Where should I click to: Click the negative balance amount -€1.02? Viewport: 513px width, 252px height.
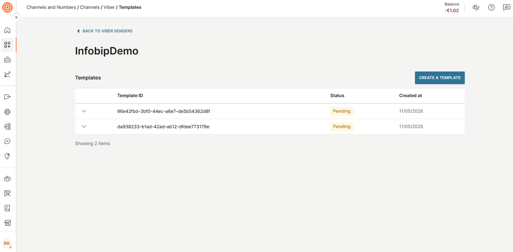point(451,11)
